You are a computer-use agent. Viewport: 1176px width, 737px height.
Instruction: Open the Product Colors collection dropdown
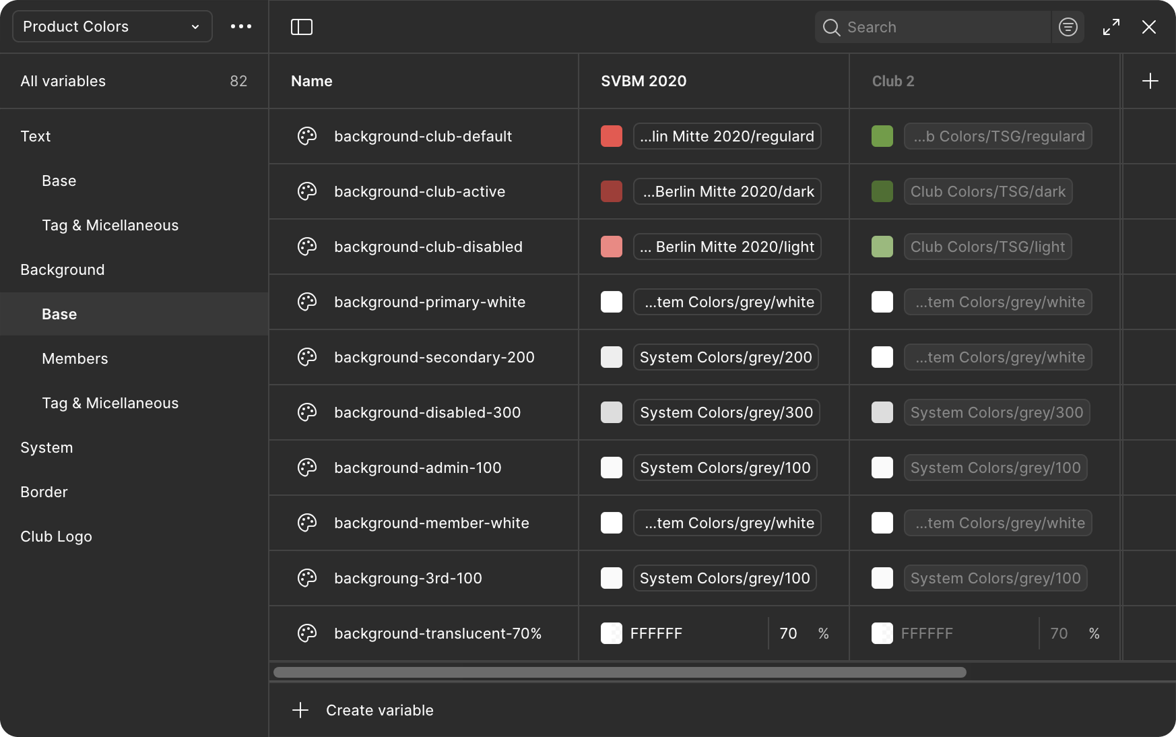[x=112, y=26]
